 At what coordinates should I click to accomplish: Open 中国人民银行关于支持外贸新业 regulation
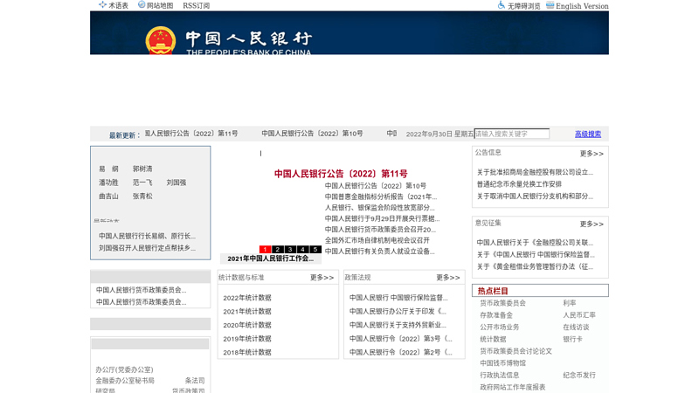(398, 325)
